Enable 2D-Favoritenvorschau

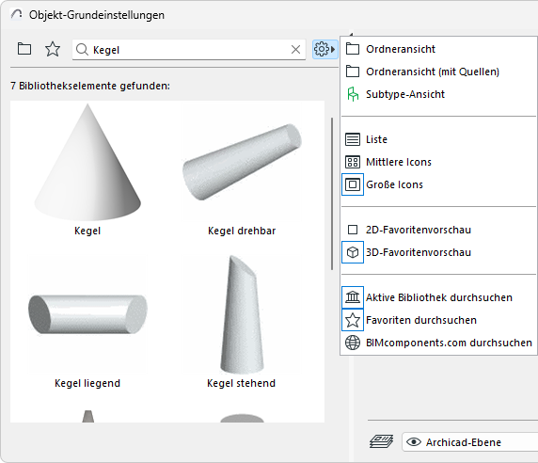[438, 230]
